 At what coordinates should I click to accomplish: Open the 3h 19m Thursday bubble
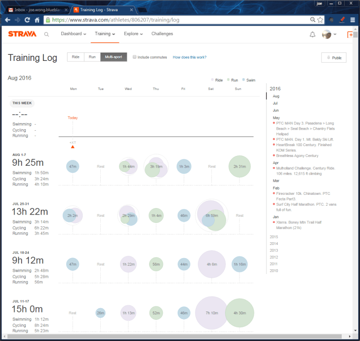tap(156, 167)
